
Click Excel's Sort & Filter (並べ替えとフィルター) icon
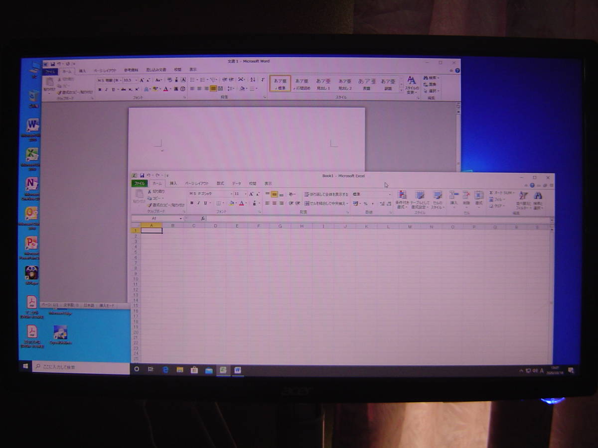point(523,195)
